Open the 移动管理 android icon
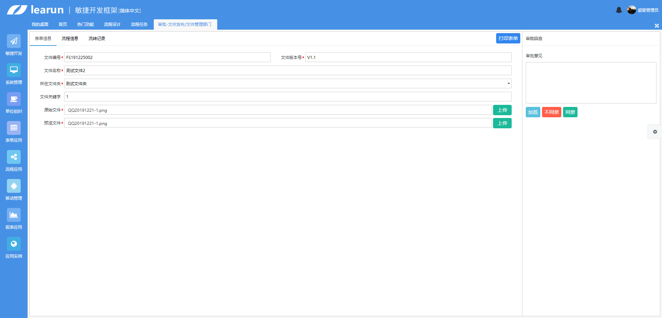662x318 pixels. (x=14, y=186)
